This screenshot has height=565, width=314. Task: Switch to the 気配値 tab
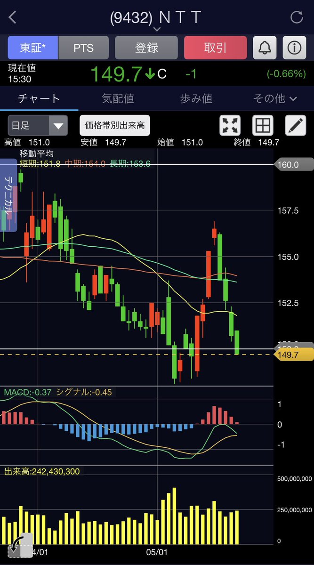[118, 98]
